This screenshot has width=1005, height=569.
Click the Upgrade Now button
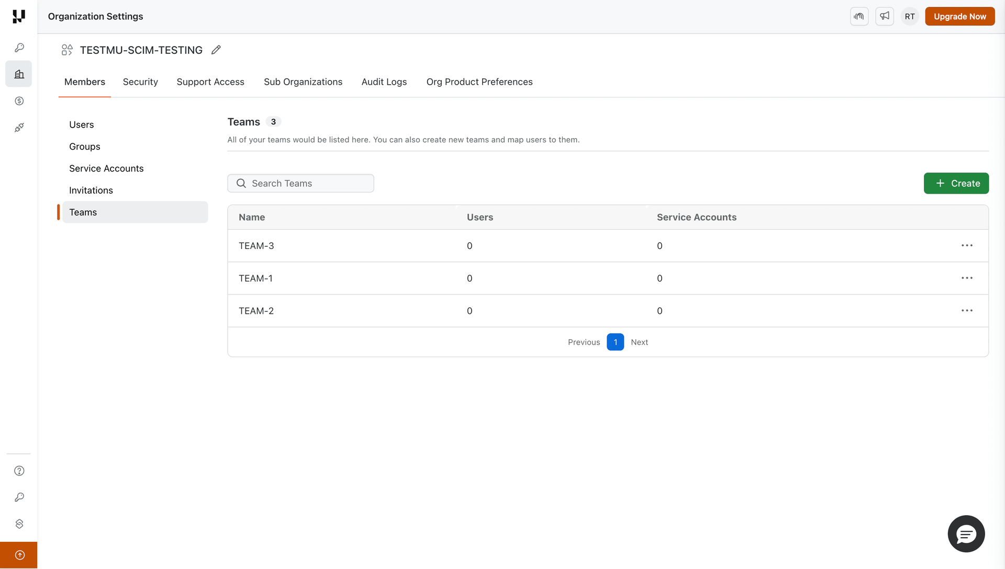[x=959, y=16]
